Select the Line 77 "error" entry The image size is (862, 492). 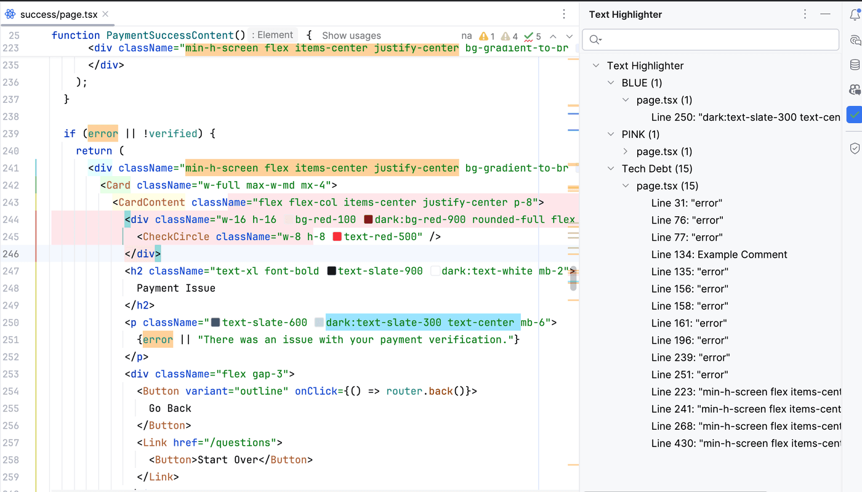(687, 238)
